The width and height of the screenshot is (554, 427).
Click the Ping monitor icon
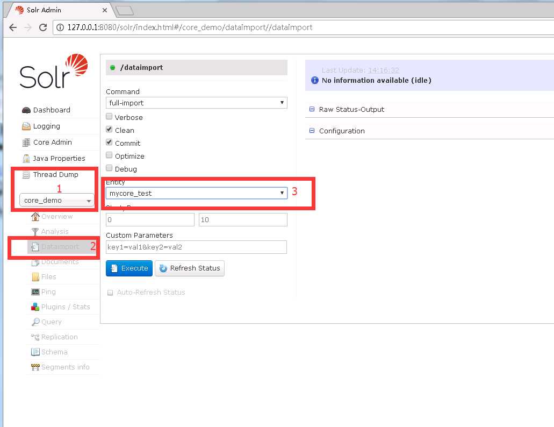pyautogui.click(x=35, y=292)
